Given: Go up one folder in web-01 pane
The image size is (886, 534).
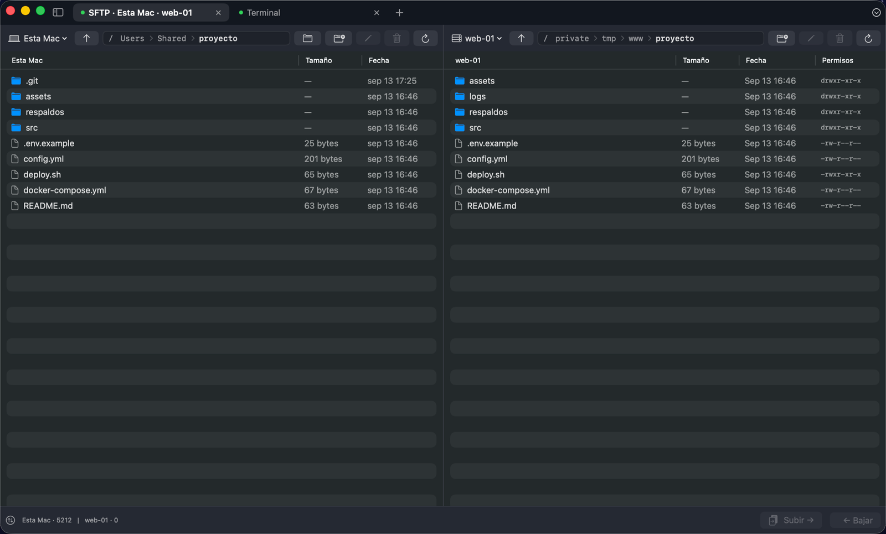Looking at the screenshot, I should coord(521,38).
